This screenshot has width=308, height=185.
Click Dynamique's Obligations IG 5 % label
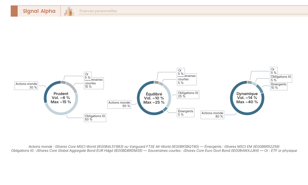281,79
